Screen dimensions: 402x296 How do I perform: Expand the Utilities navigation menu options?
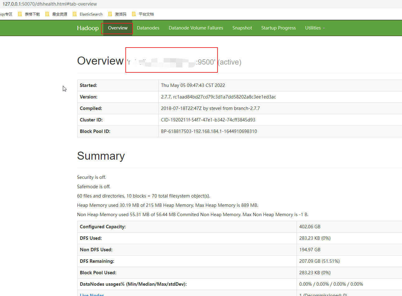(x=315, y=28)
